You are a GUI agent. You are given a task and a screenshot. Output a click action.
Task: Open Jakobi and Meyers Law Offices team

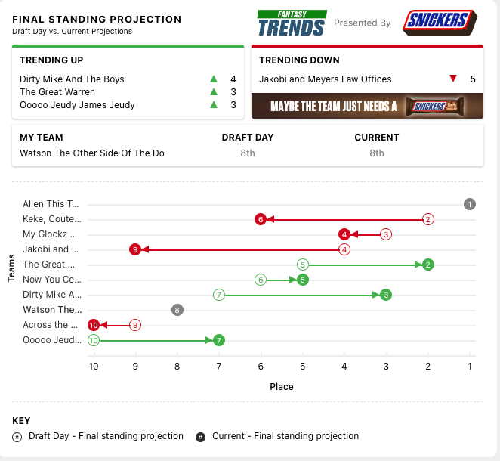click(325, 79)
